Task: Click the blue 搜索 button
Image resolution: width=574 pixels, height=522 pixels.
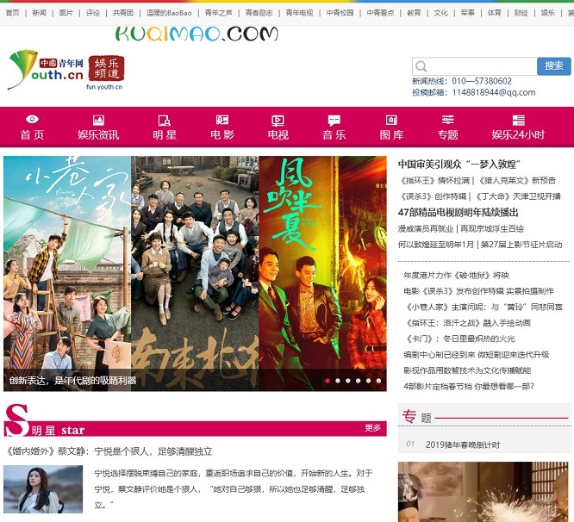Action: point(554,66)
